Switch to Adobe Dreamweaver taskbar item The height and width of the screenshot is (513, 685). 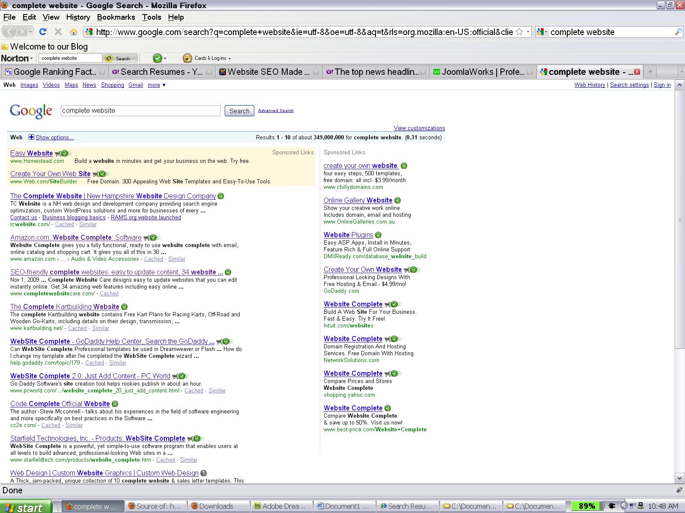(281, 506)
